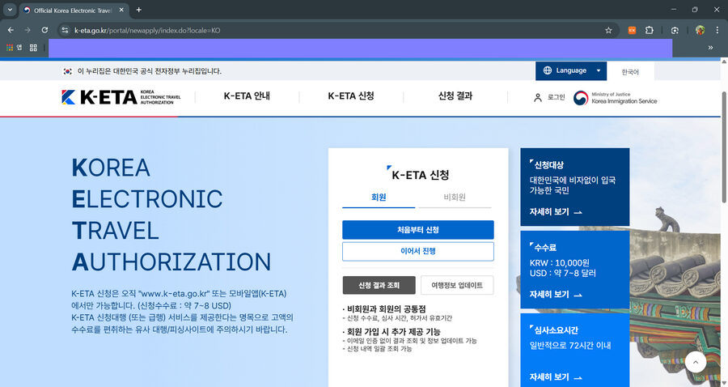
Task: Click the KRW : 10,000원 fee text
Action: pyautogui.click(x=560, y=263)
